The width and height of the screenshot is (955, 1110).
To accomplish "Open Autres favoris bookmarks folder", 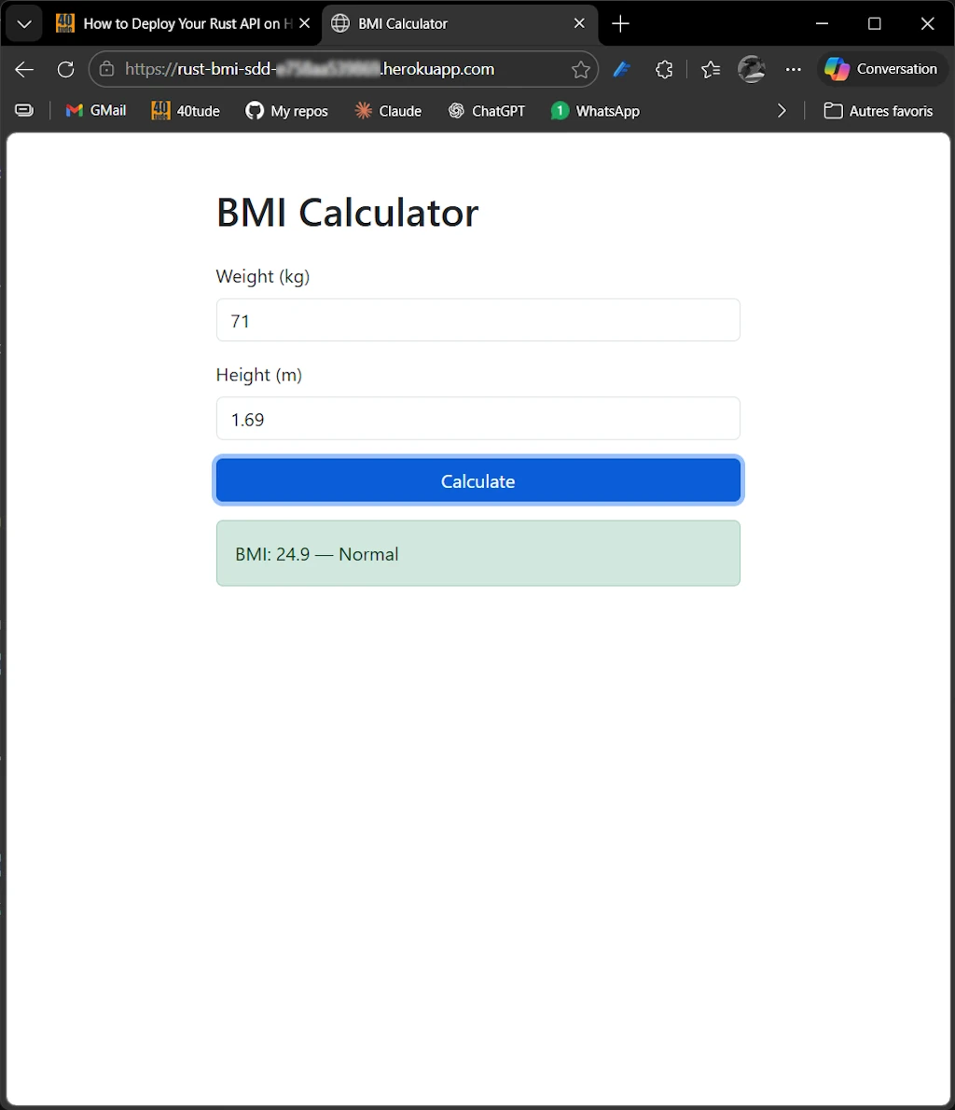I will (879, 111).
